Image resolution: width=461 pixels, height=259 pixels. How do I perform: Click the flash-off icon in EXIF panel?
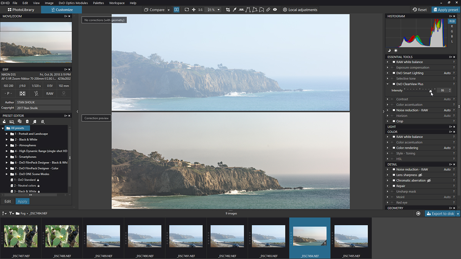click(x=36, y=93)
